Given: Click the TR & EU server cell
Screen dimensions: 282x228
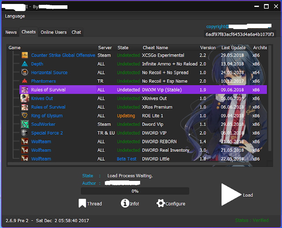Looking at the screenshot, I should [106, 133].
